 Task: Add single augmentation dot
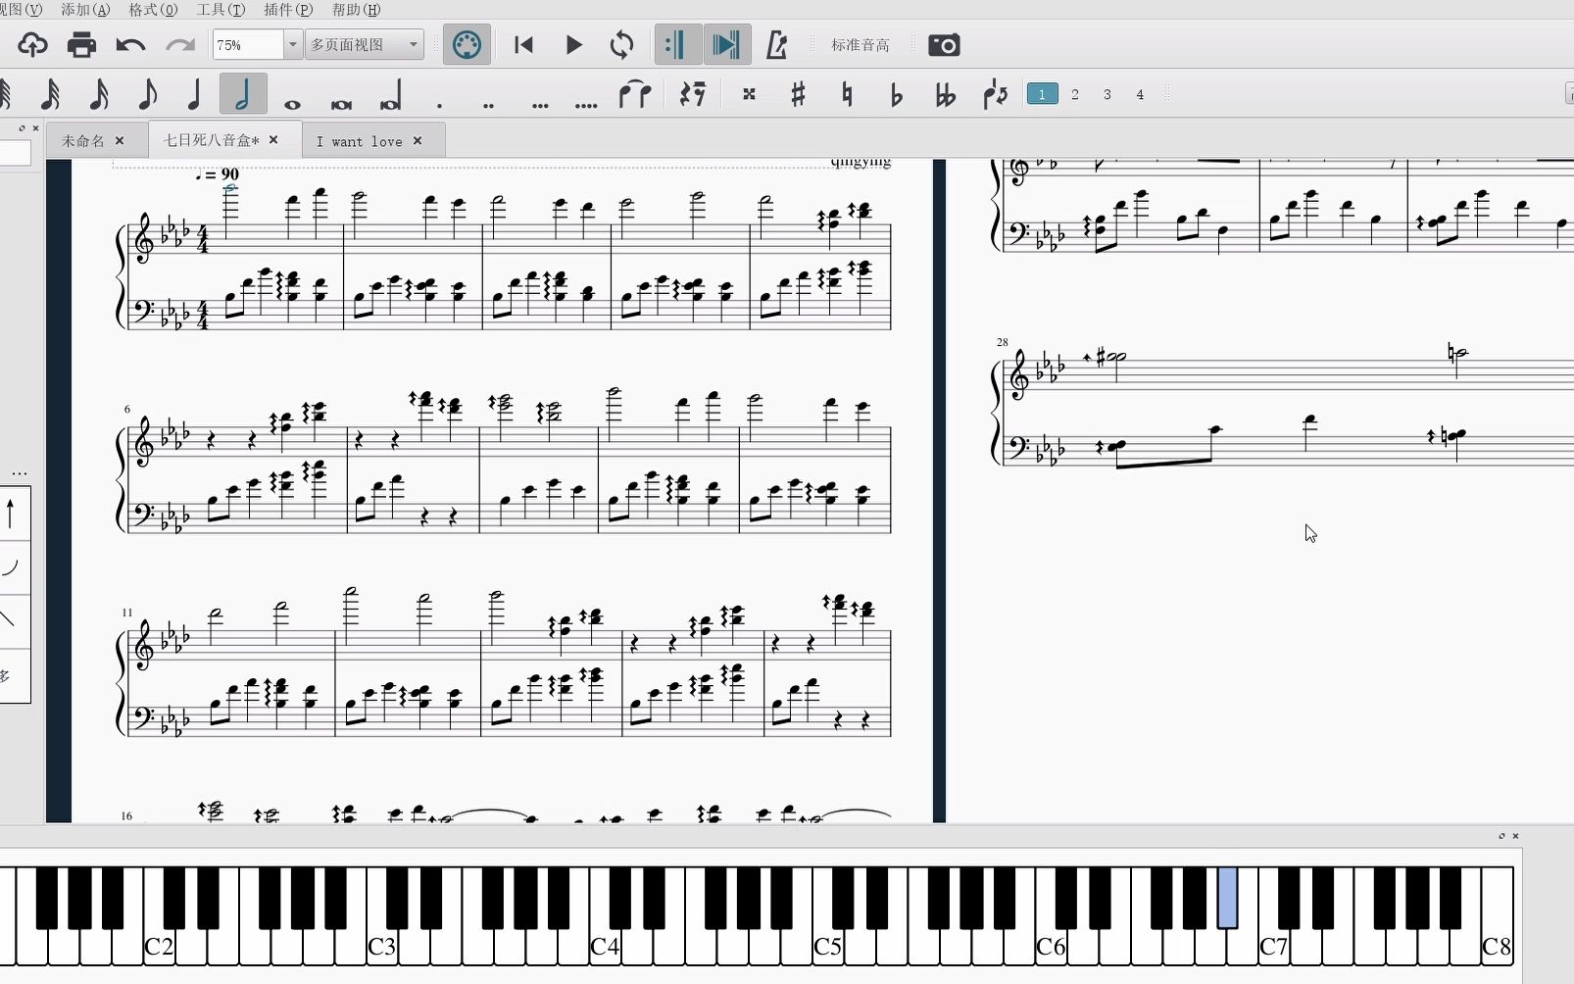439,104
